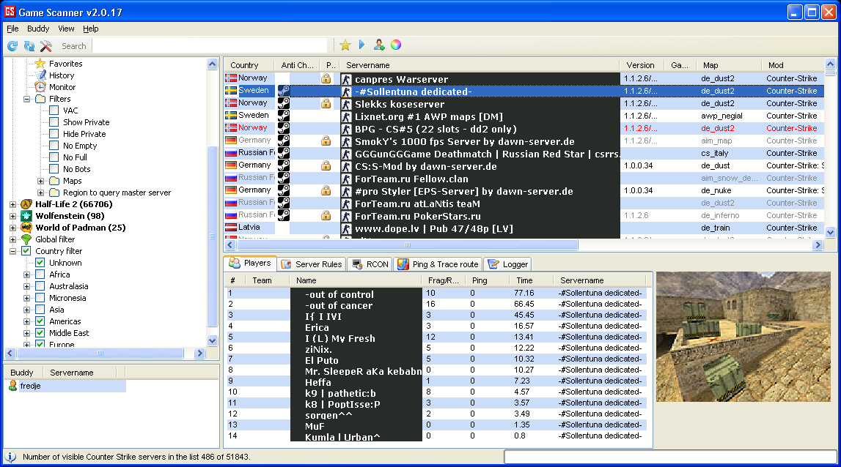The height and width of the screenshot is (467, 841).
Task: Expand the Global filter node
Action: tap(13, 240)
